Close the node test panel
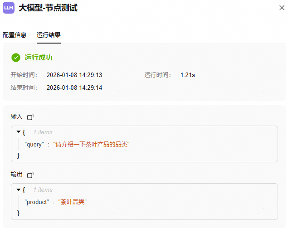288x229 pixels. (x=282, y=8)
